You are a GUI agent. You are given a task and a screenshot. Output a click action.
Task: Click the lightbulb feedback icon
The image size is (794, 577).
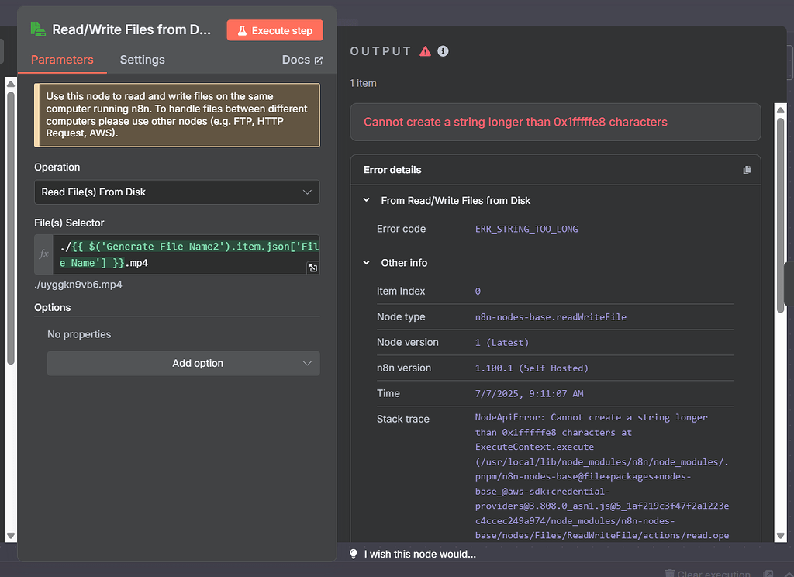pyautogui.click(x=354, y=554)
